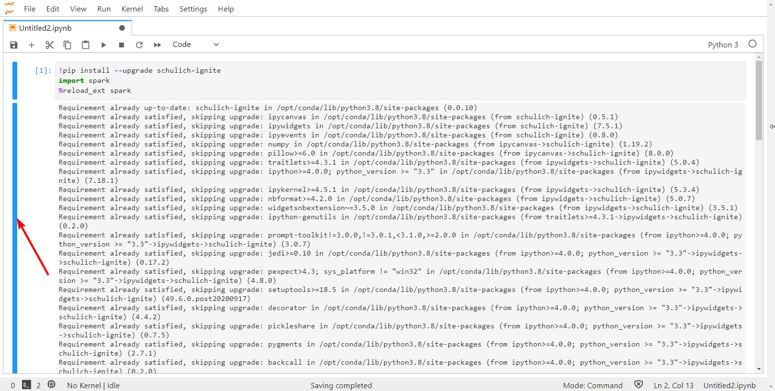Click the 'Requirement already up-to-date: schulich-ignite' output line
This screenshot has width=775, height=391.
pos(268,108)
